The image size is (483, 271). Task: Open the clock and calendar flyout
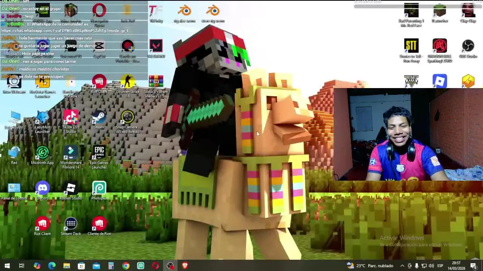(456, 266)
